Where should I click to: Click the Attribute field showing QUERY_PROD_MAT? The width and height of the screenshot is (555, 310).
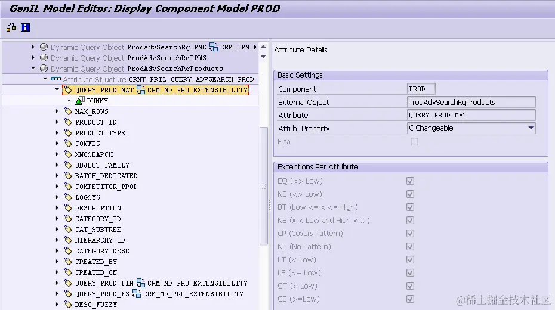[x=471, y=115]
